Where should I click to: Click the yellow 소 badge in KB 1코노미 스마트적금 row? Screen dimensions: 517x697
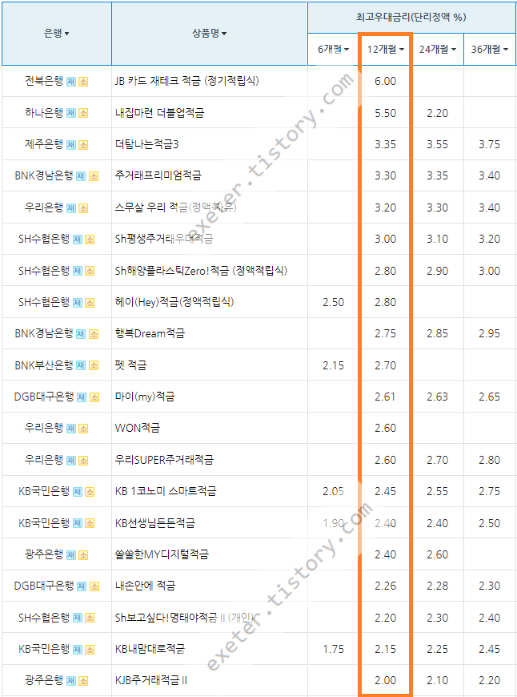tap(90, 492)
